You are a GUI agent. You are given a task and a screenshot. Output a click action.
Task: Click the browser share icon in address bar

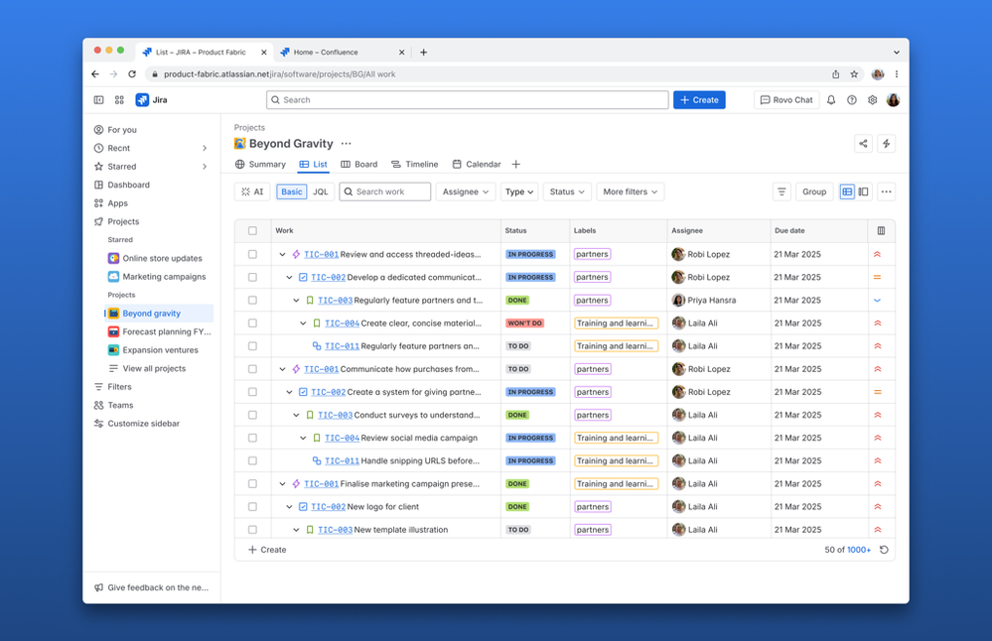coord(836,74)
